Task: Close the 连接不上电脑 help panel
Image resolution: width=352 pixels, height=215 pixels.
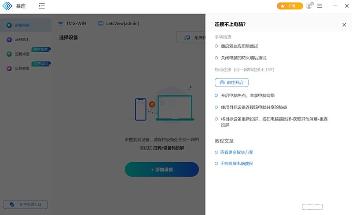Action: (344, 25)
